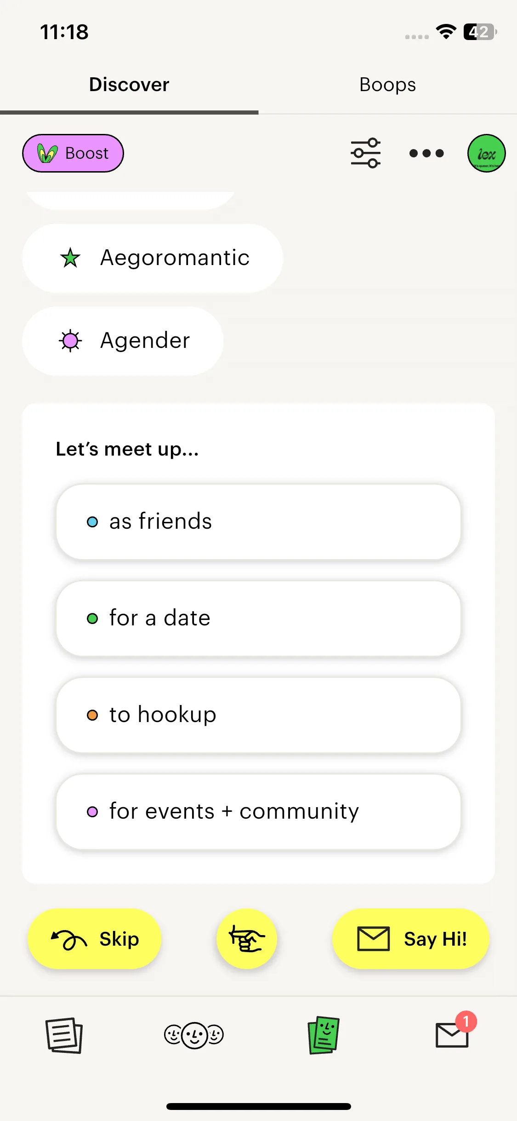Select 'for events + community' option
517x1121 pixels.
click(258, 811)
